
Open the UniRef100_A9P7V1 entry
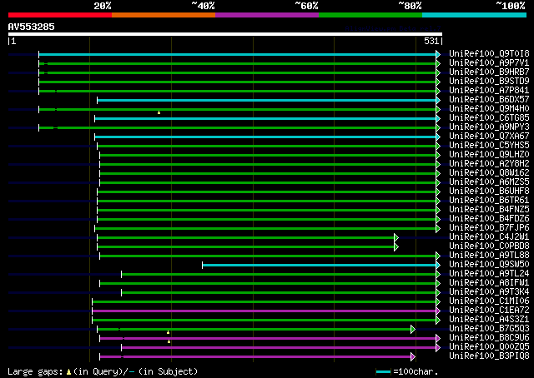pyautogui.click(x=489, y=63)
